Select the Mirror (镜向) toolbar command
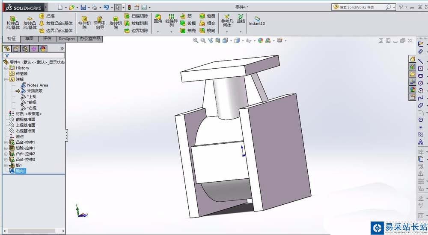 tap(208, 30)
